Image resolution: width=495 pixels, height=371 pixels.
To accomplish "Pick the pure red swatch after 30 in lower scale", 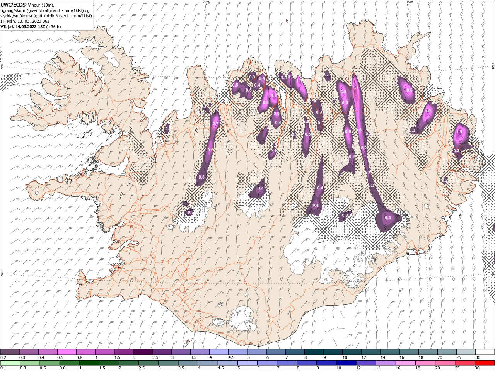I will pos(485,363).
